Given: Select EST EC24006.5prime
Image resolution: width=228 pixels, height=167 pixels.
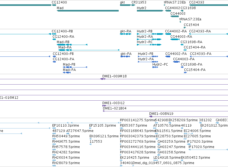Looking at the screenshot, I should [197, 131].
